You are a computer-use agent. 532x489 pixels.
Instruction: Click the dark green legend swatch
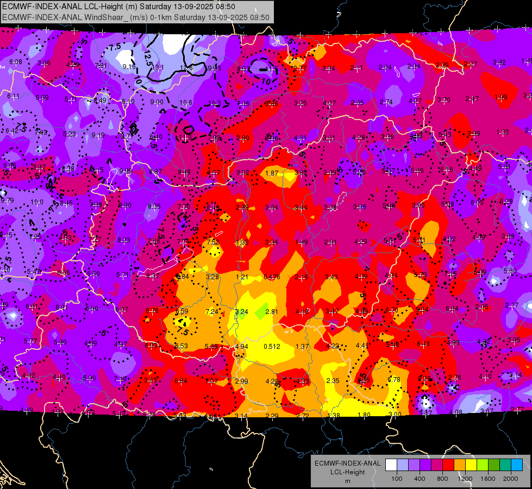tap(494, 465)
